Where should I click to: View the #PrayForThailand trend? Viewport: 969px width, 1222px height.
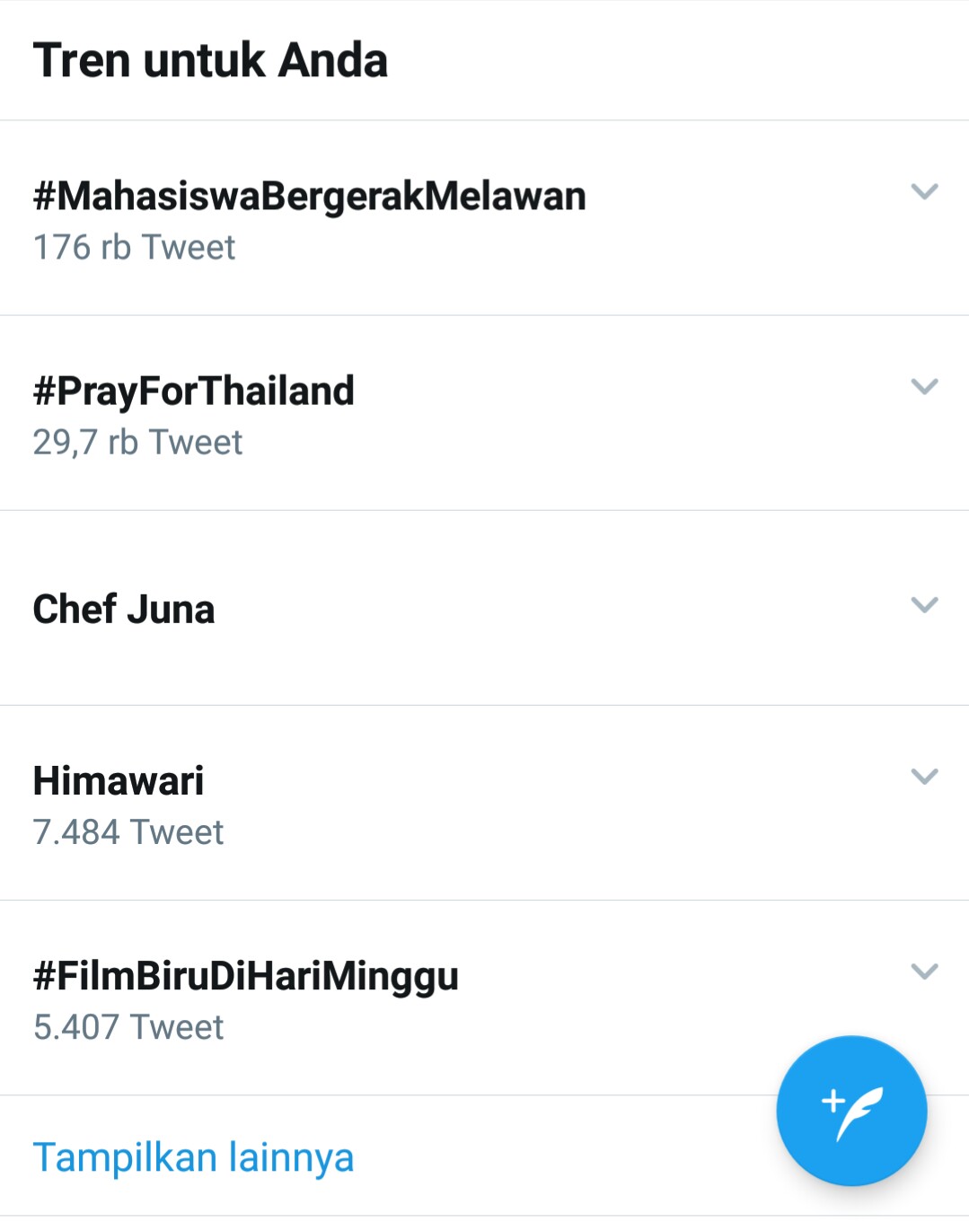(193, 391)
